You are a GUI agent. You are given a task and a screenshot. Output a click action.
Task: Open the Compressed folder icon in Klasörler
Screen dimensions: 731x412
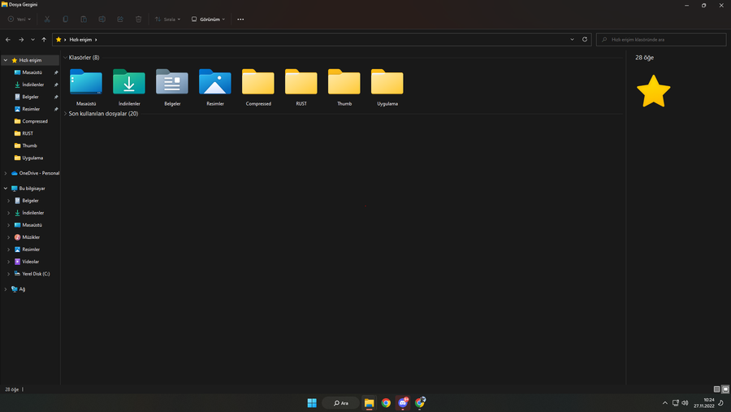click(258, 82)
